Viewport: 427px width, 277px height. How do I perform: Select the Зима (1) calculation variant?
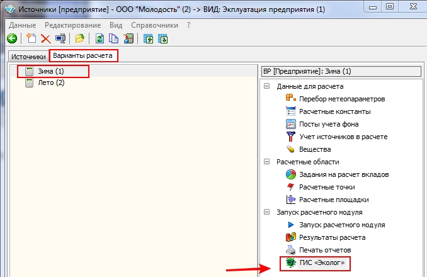click(x=51, y=72)
